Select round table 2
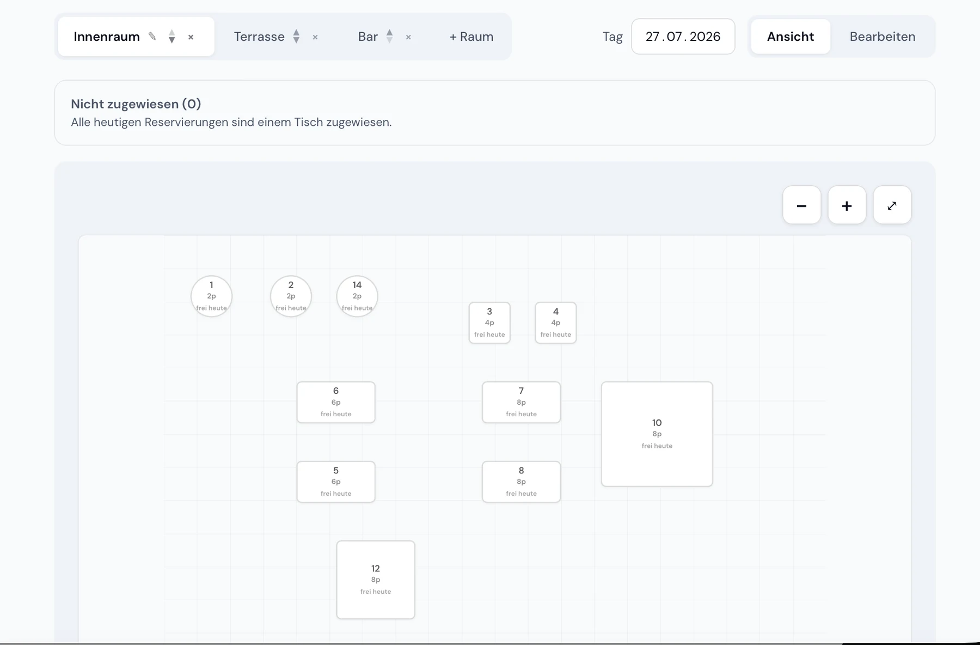Image resolution: width=980 pixels, height=645 pixels. [291, 296]
